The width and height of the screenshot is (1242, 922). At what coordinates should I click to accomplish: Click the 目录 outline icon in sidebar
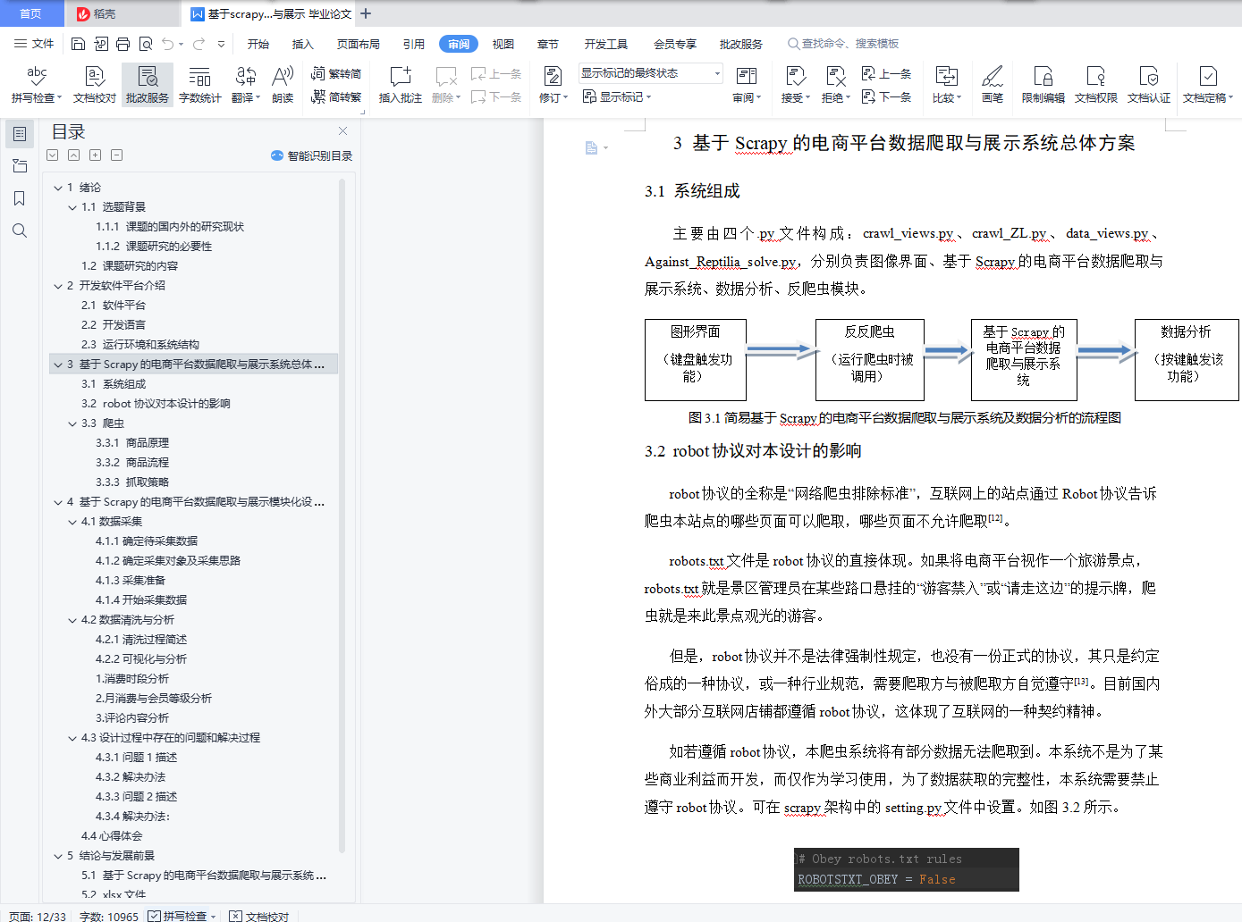pyautogui.click(x=20, y=134)
